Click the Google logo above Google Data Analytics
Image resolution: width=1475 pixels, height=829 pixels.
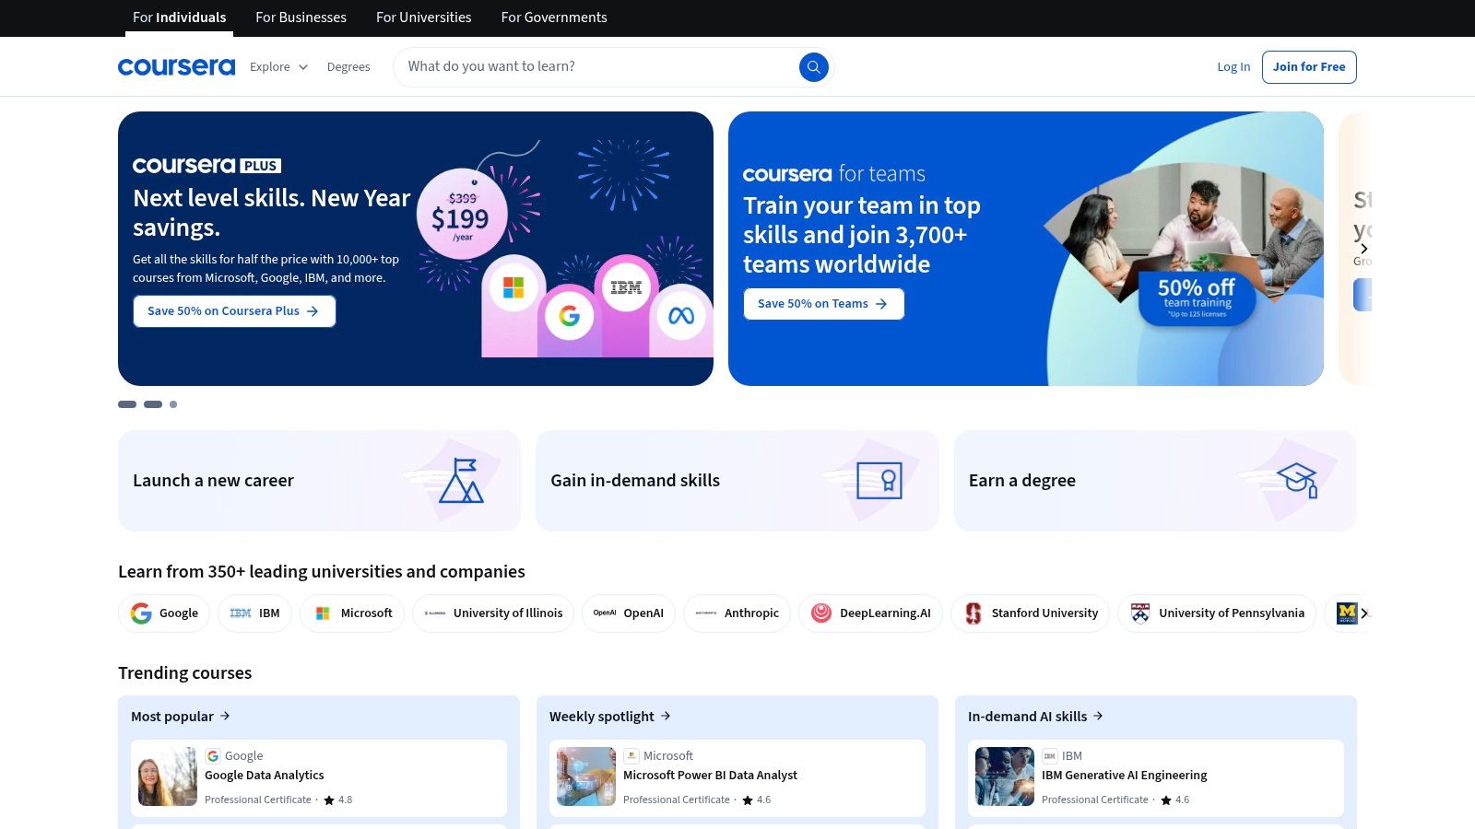(x=213, y=756)
